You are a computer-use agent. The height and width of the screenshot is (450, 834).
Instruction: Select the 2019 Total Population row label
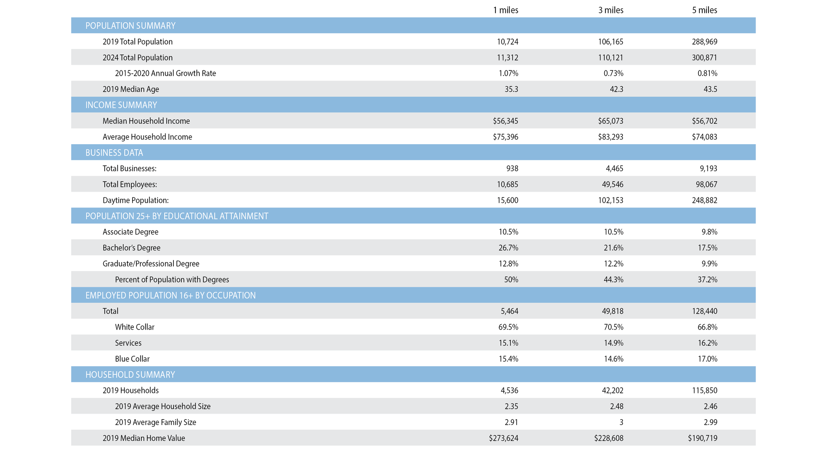pyautogui.click(x=137, y=42)
